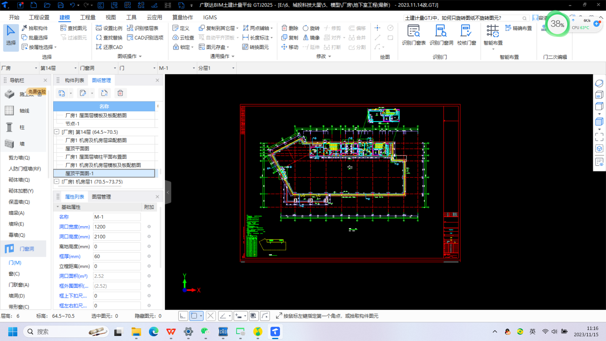Viewport: 606px width, 341px height.
Task: Toggle the cross snap status icon
Action: click(211, 316)
